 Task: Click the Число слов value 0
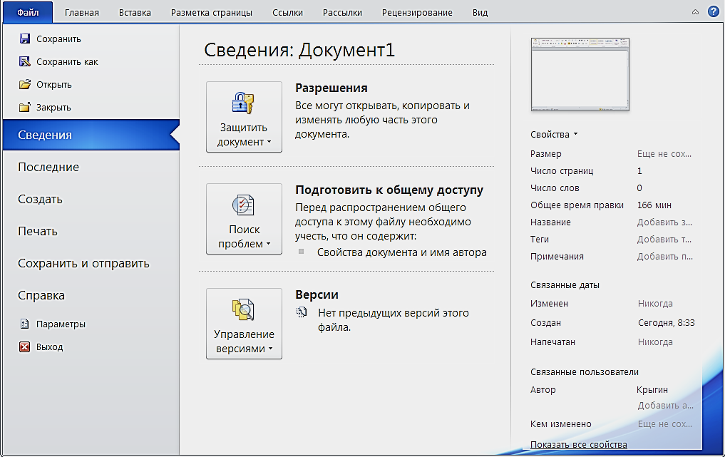click(x=639, y=188)
